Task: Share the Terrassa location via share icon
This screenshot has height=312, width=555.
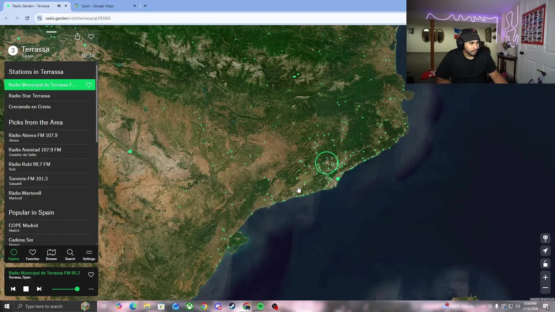Action: (x=77, y=36)
